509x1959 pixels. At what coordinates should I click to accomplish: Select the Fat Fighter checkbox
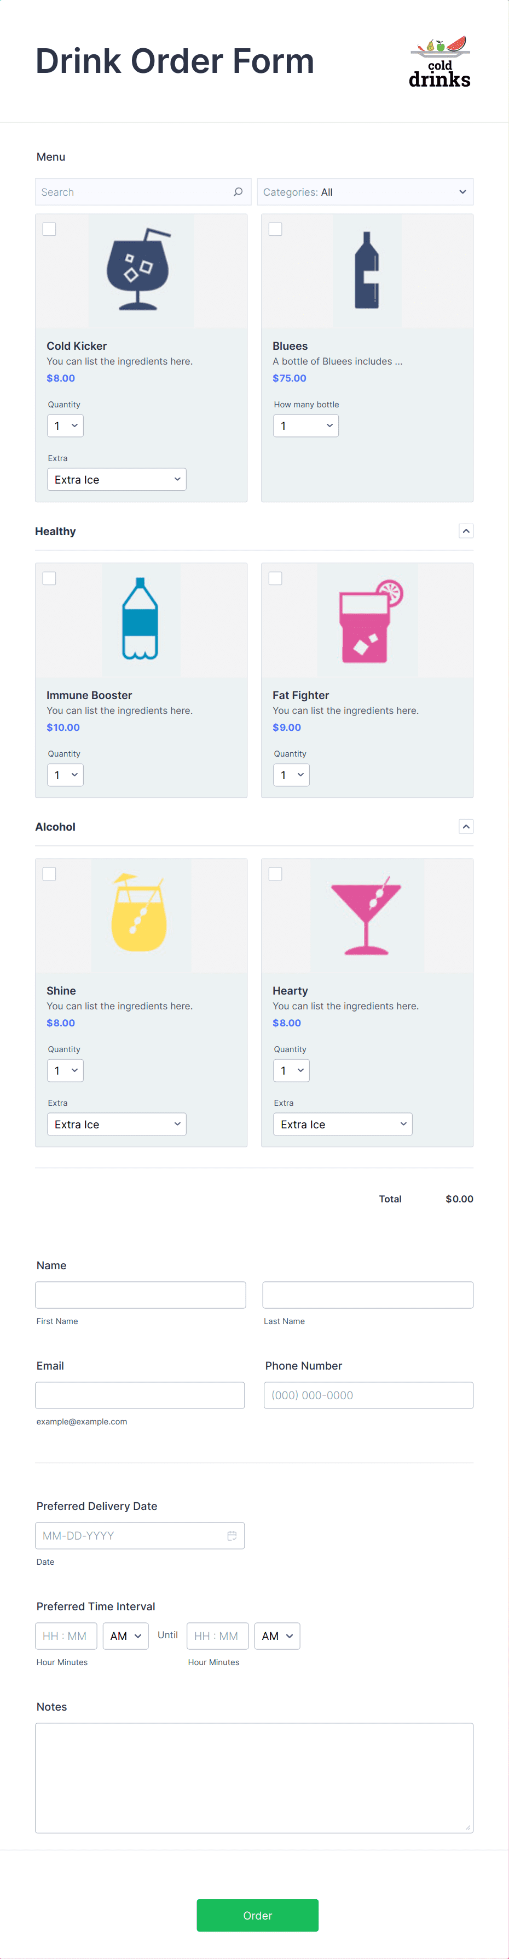(275, 578)
